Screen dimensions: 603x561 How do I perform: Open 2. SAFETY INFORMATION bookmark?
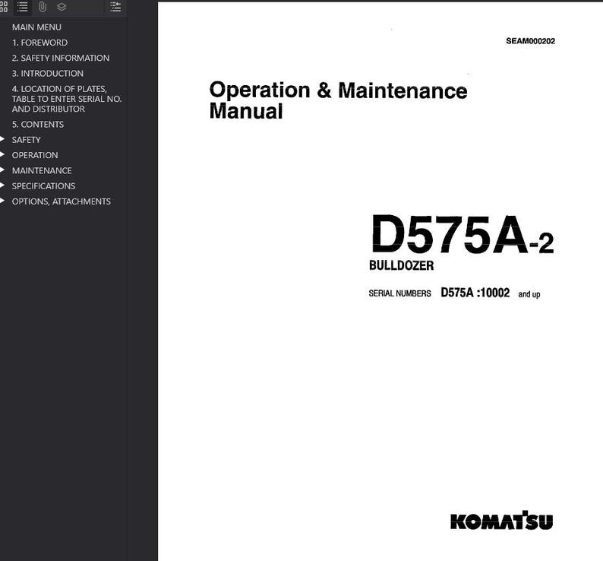61,58
